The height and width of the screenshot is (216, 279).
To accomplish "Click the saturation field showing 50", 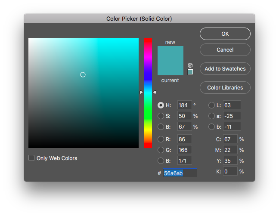I will (185, 116).
